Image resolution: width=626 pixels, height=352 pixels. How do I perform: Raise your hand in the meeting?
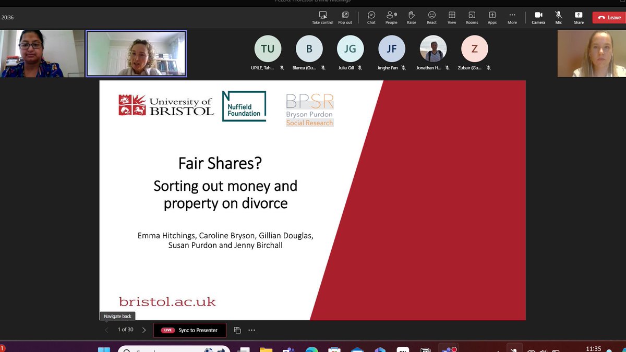[x=411, y=18]
